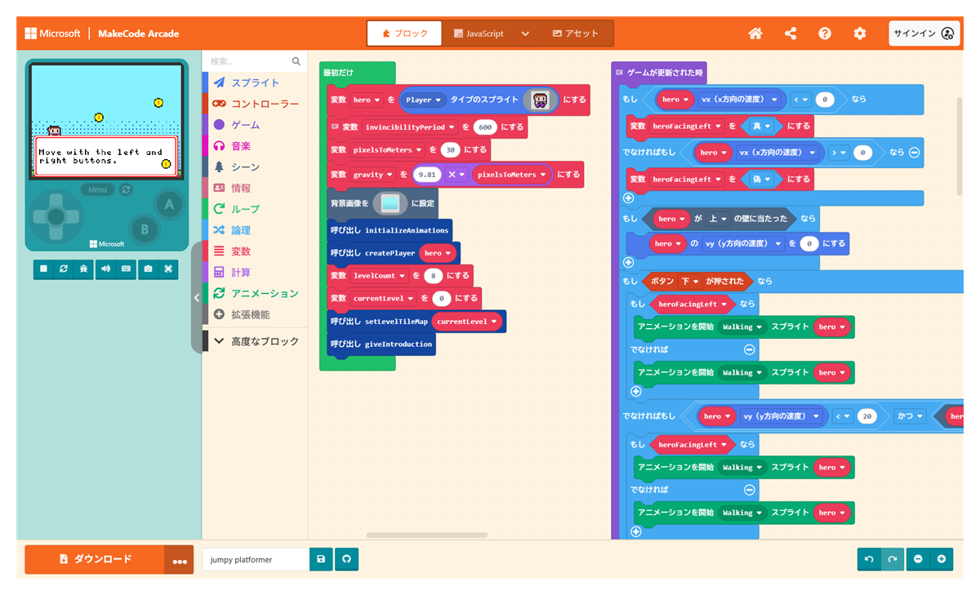Expand the 高度なブロック category
980x595 pixels.
pyautogui.click(x=255, y=341)
